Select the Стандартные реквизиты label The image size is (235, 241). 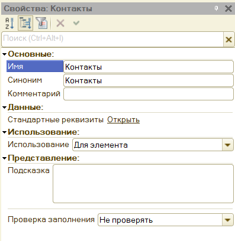[x=56, y=120]
